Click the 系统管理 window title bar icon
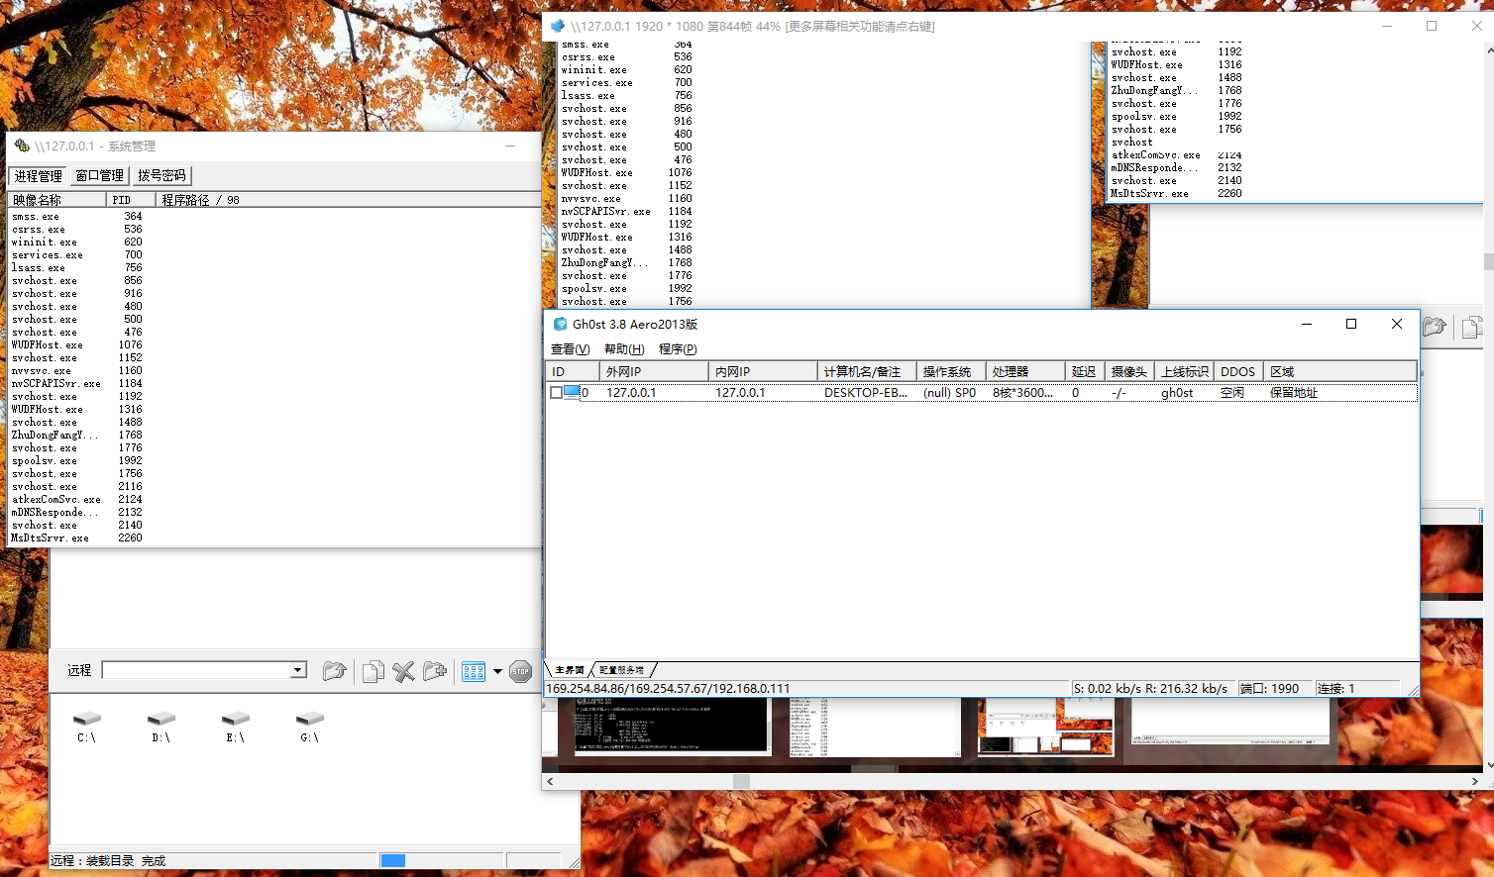The height and width of the screenshot is (877, 1494). (x=22, y=146)
